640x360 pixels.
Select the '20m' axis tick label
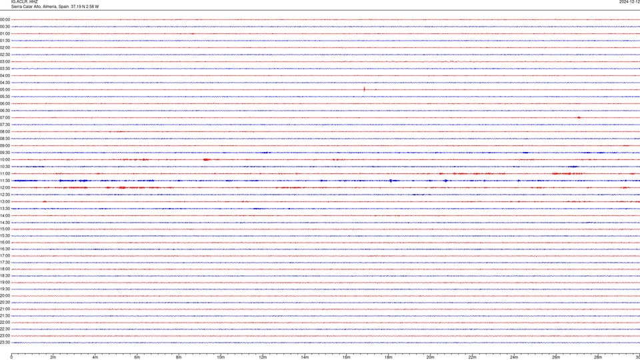(430, 357)
